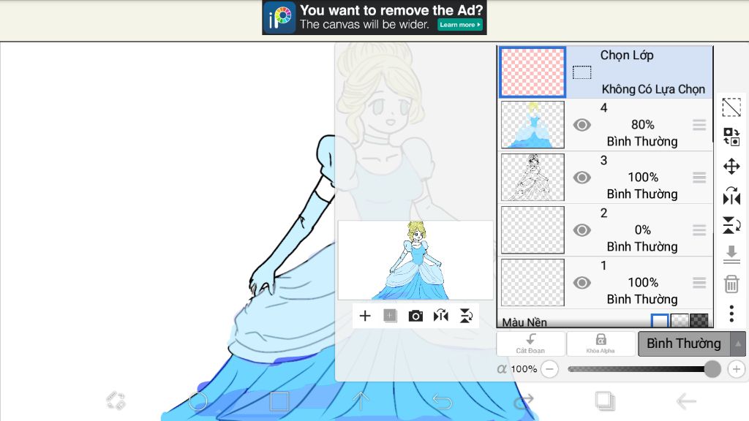Image resolution: width=749 pixels, height=421 pixels.
Task: Click layer 4 opacity text 80%
Action: [642, 124]
